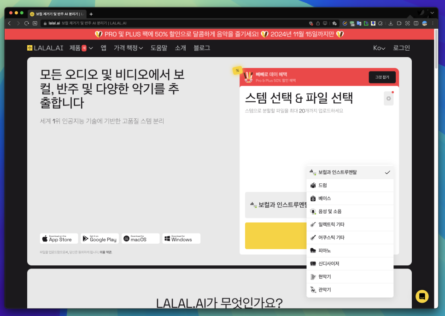Click the strings icon beside 현악기
This screenshot has height=316, width=445.
click(313, 276)
